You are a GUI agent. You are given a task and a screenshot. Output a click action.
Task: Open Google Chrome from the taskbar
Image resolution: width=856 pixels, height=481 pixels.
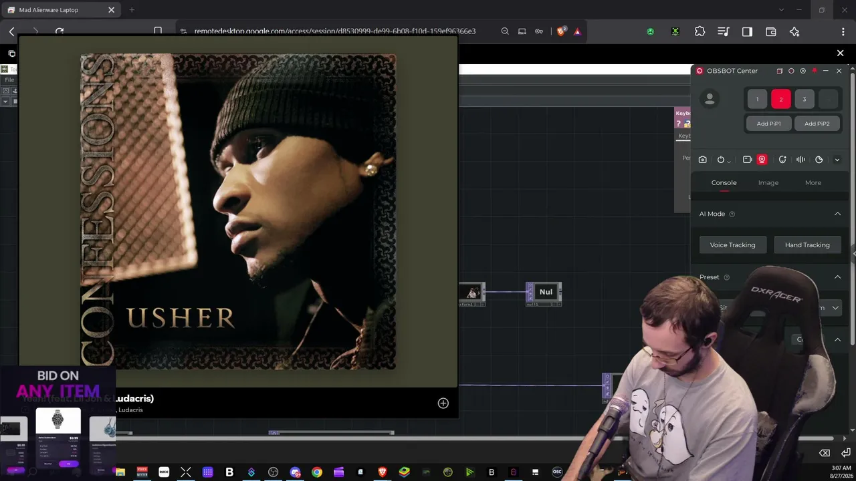[317, 472]
